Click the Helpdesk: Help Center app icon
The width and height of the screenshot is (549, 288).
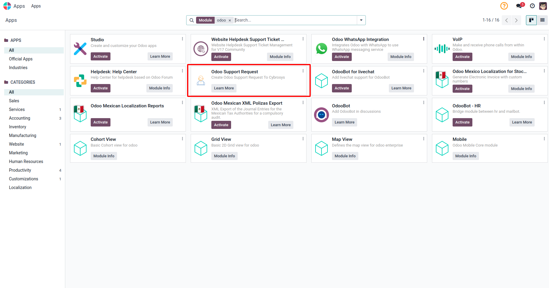[80, 81]
